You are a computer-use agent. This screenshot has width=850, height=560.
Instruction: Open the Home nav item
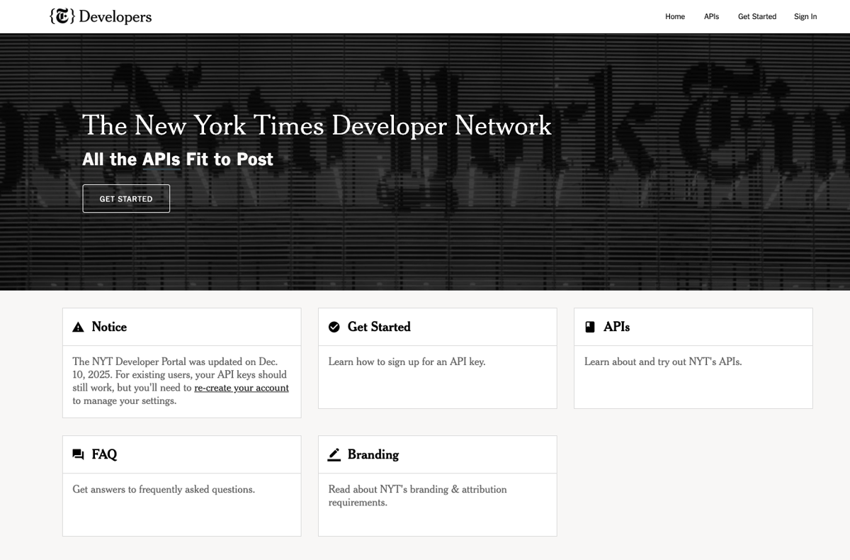click(x=675, y=16)
